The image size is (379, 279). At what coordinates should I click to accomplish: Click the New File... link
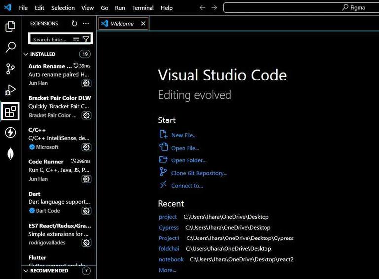(x=184, y=135)
